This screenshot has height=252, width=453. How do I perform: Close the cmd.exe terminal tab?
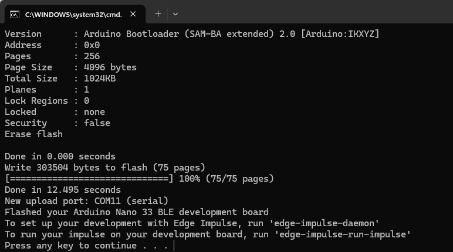click(133, 13)
